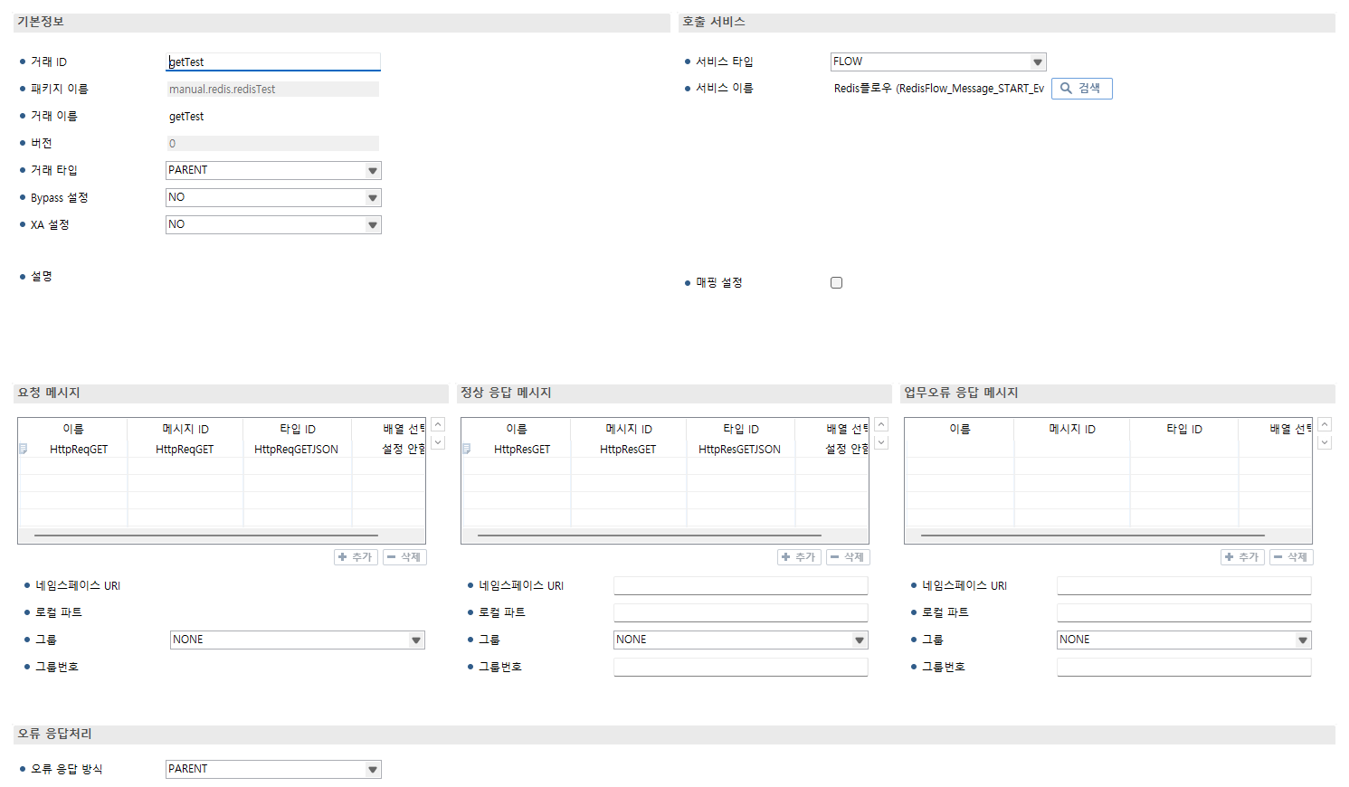
Task: Click the row icon next to HttpResGET
Action: tap(467, 450)
